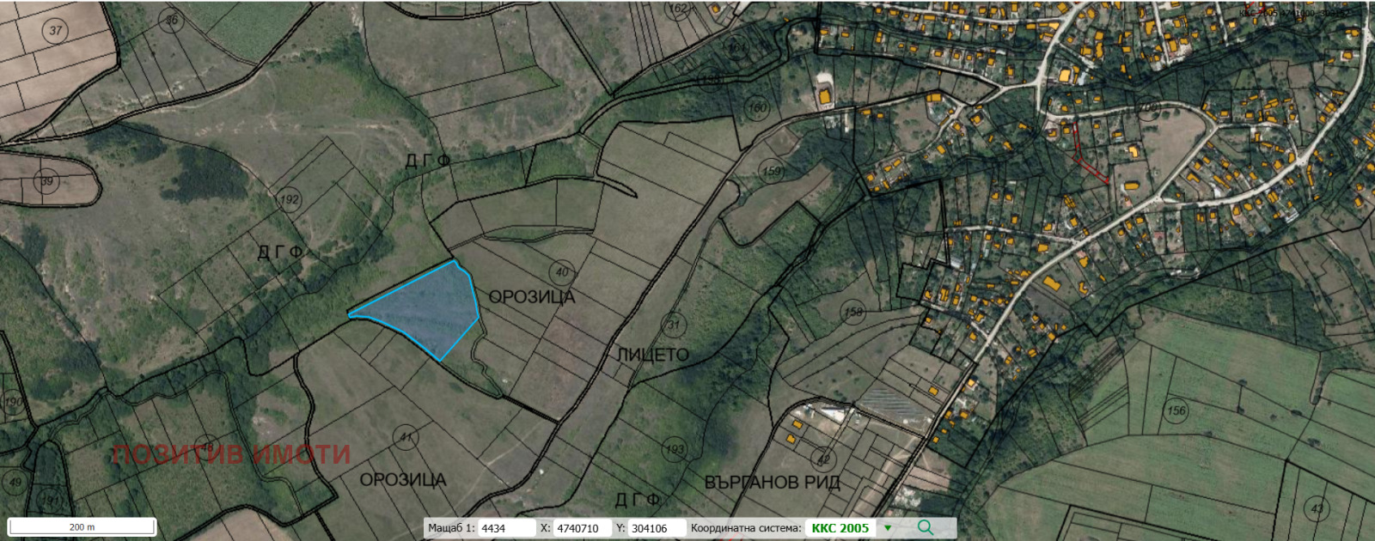Image resolution: width=1375 pixels, height=541 pixels.
Task: Click the ВЪРГАНОВ РИД locality label
Action: tap(772, 483)
